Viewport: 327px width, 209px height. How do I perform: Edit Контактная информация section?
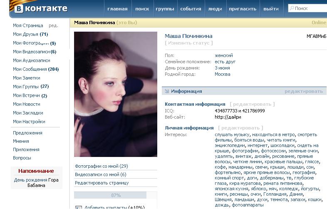(252, 104)
